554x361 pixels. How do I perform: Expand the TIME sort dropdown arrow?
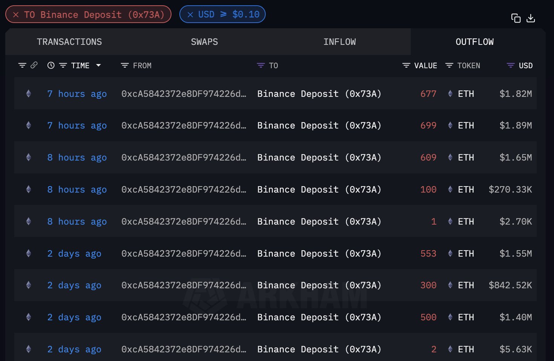click(x=98, y=66)
